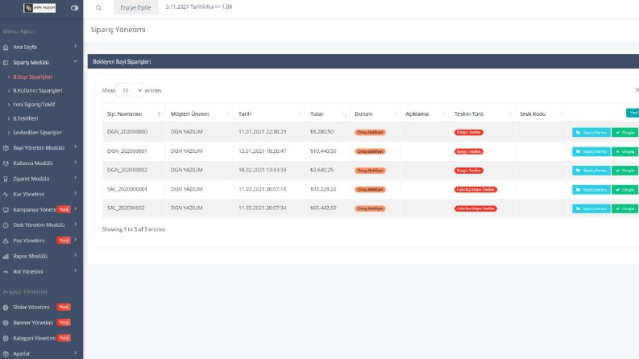Open the Show entries count dropdown

tap(130, 90)
